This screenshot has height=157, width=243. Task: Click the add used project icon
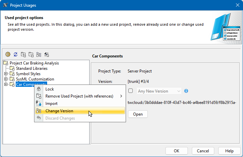23,54
